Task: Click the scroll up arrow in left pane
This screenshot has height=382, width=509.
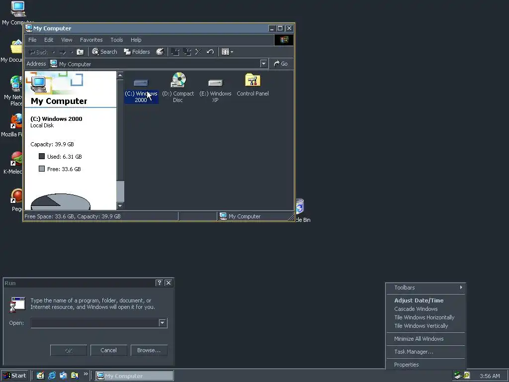Action: pos(120,75)
